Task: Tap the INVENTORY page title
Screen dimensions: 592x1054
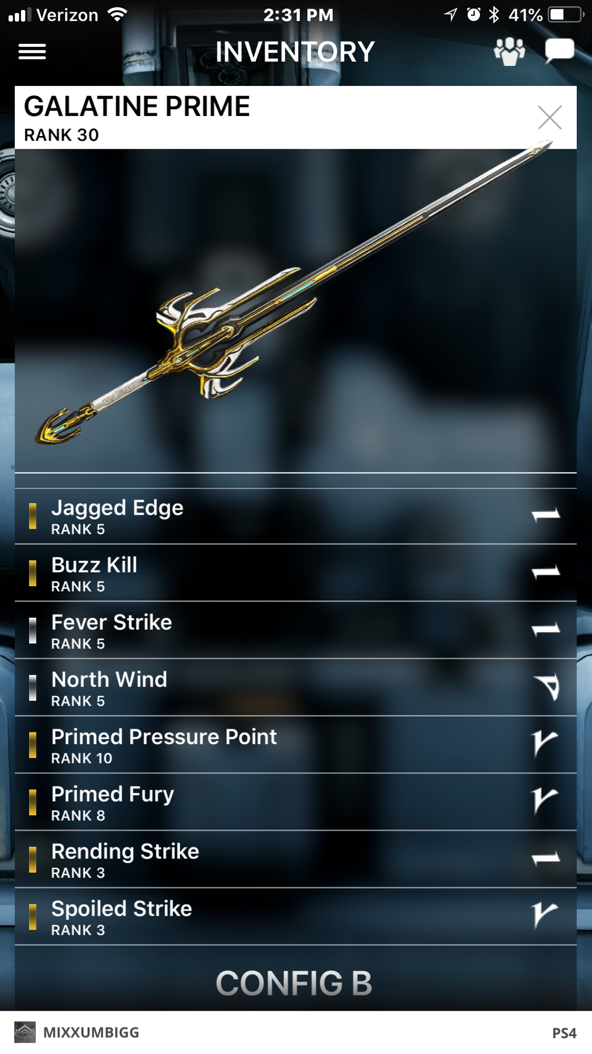Action: coord(295,52)
